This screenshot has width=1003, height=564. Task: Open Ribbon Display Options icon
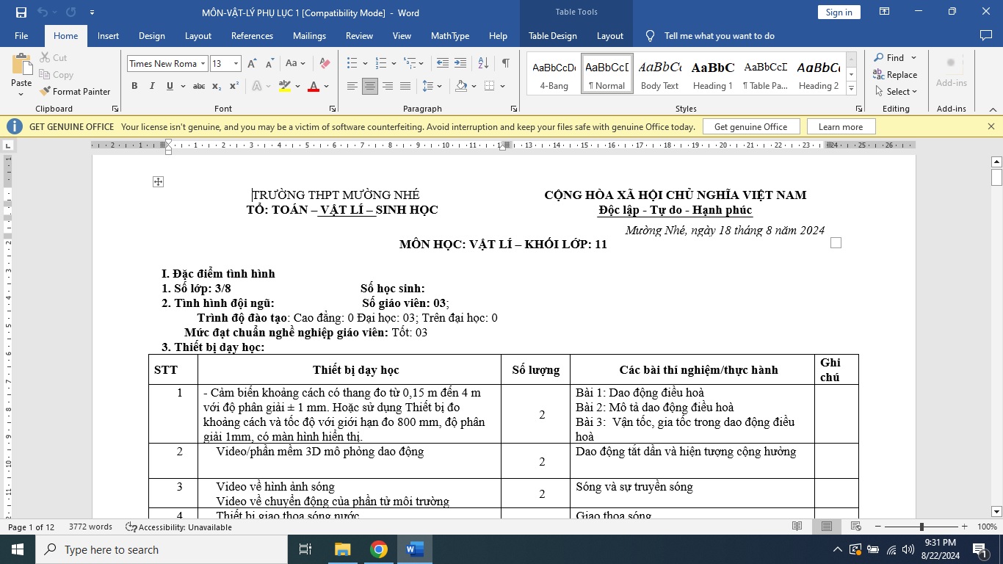(885, 12)
